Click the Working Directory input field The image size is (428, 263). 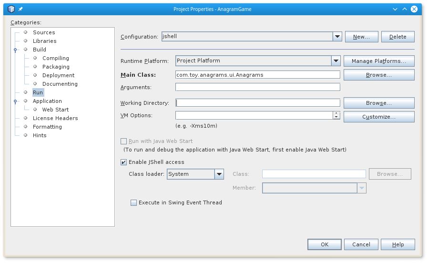(x=258, y=103)
